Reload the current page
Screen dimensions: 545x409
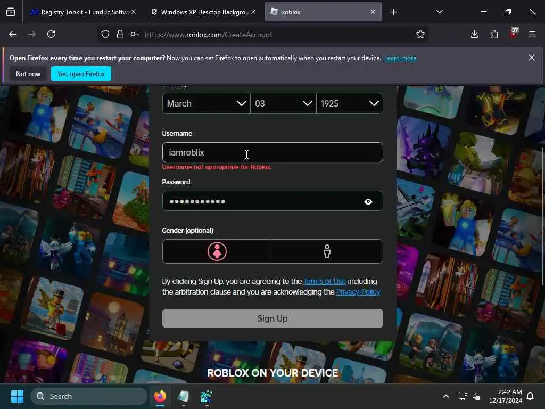coord(52,35)
